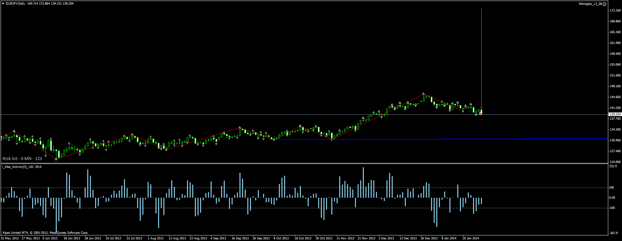Click the indicator level 100 label

point(612,188)
